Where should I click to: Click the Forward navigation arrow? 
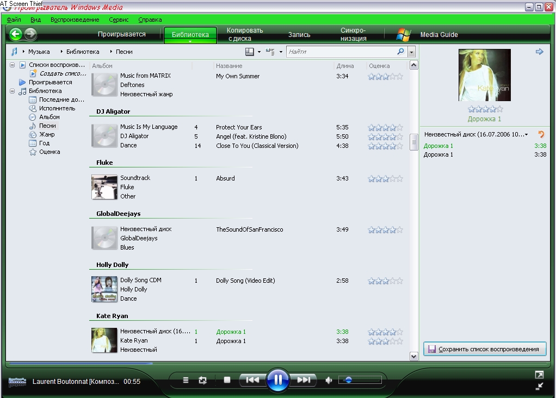[x=30, y=34]
